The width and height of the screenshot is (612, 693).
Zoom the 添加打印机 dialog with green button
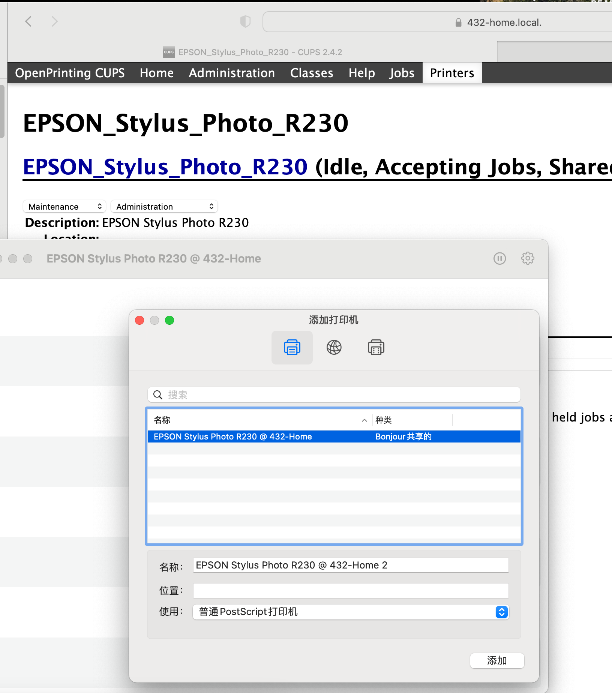point(169,320)
